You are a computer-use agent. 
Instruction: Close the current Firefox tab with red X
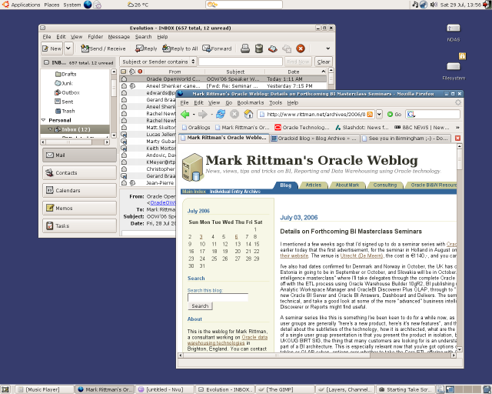pyautogui.click(x=457, y=139)
